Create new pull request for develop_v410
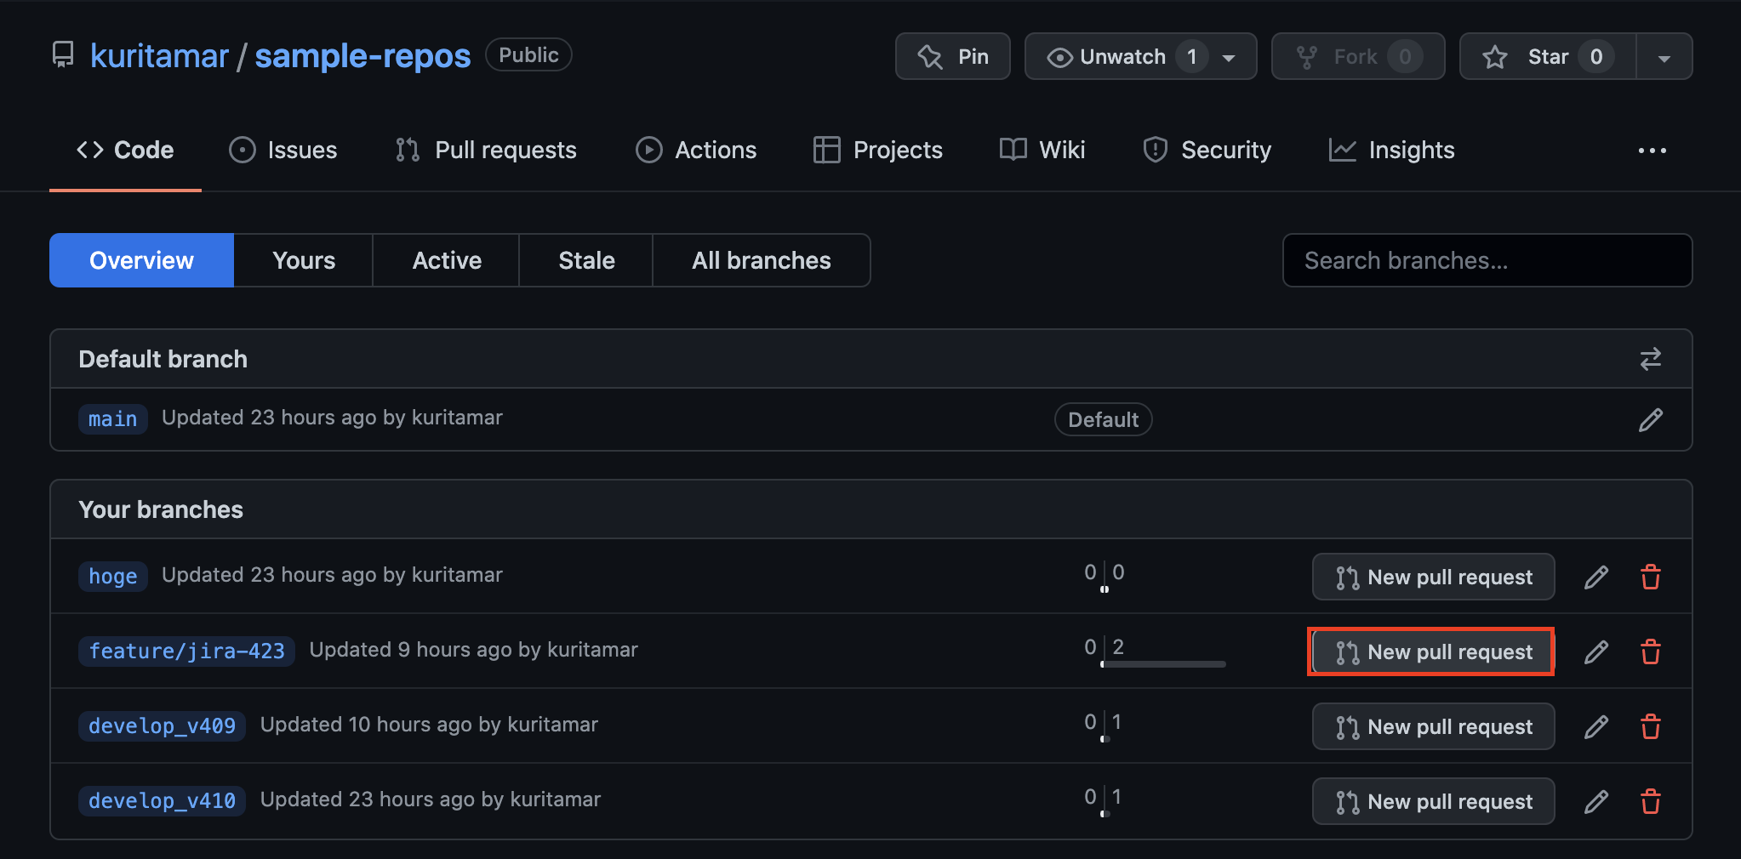 tap(1433, 802)
